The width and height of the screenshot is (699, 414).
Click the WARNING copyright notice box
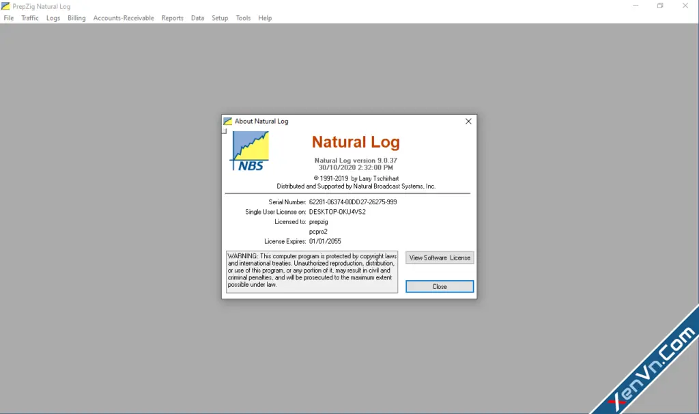click(311, 272)
